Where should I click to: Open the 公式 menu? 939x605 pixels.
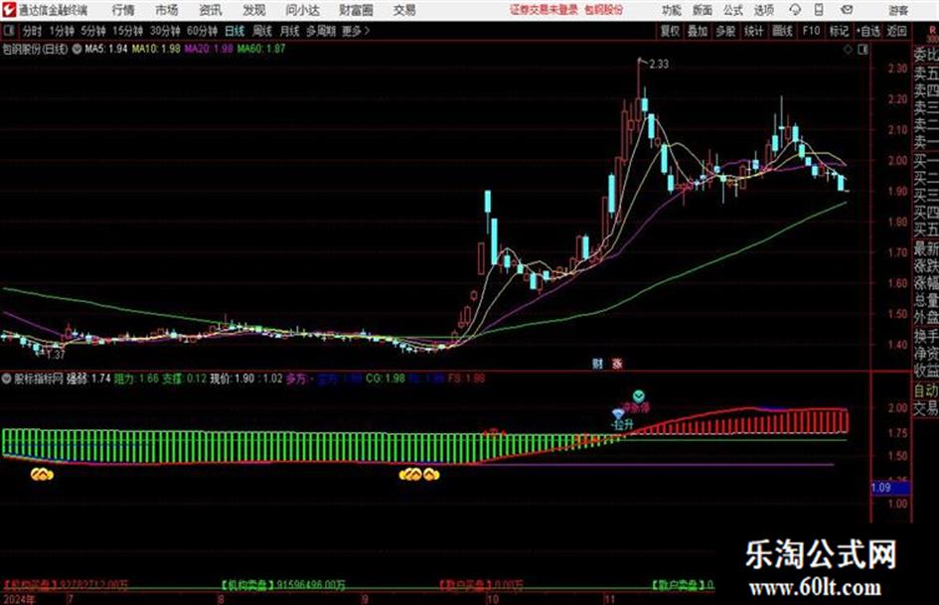coord(732,10)
